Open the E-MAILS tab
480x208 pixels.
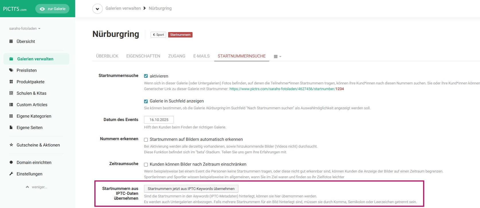click(201, 56)
